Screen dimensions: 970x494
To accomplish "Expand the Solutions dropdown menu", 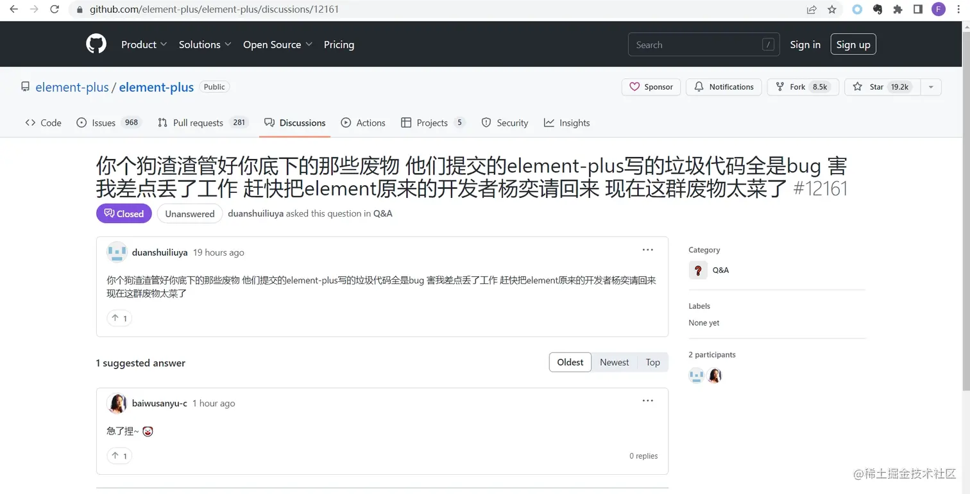I will coord(205,44).
